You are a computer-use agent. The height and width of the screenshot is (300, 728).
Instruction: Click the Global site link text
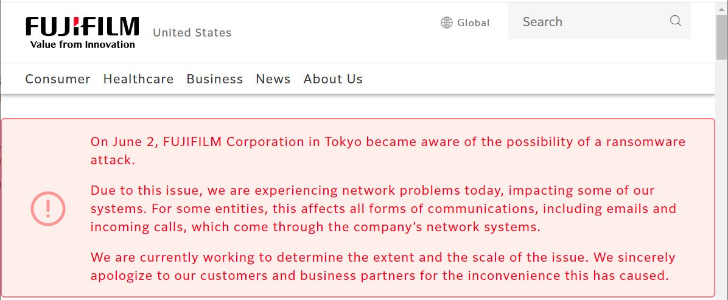pyautogui.click(x=473, y=23)
